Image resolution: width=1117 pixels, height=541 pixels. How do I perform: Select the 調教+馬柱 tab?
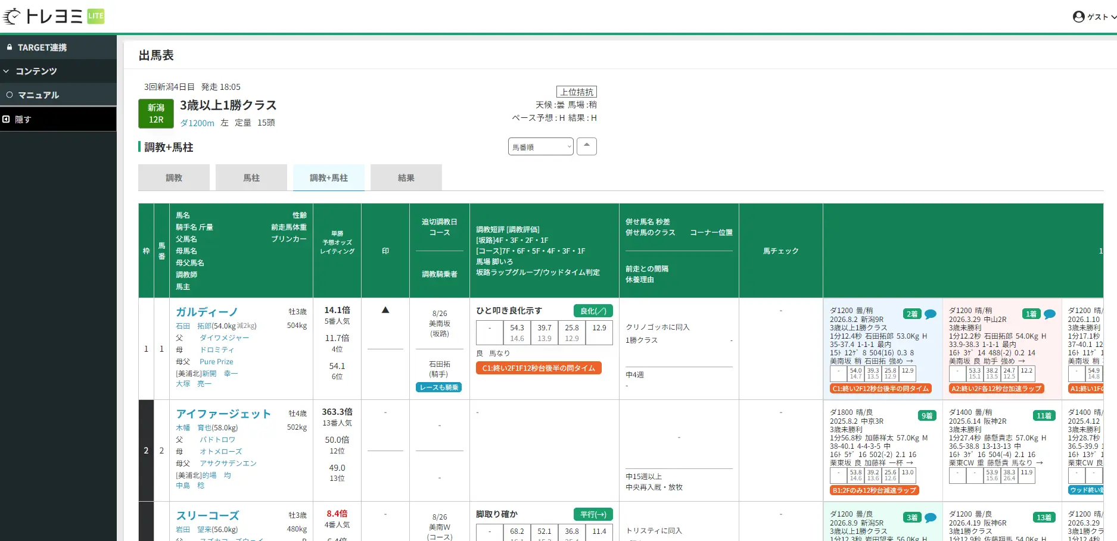point(329,178)
